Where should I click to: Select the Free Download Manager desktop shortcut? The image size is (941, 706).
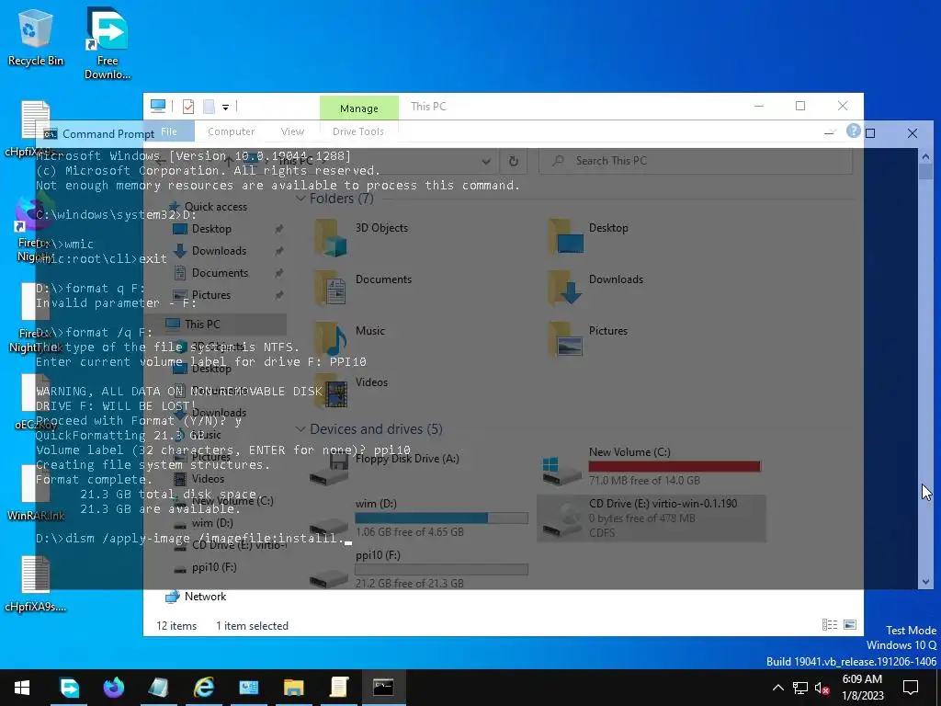(108, 44)
